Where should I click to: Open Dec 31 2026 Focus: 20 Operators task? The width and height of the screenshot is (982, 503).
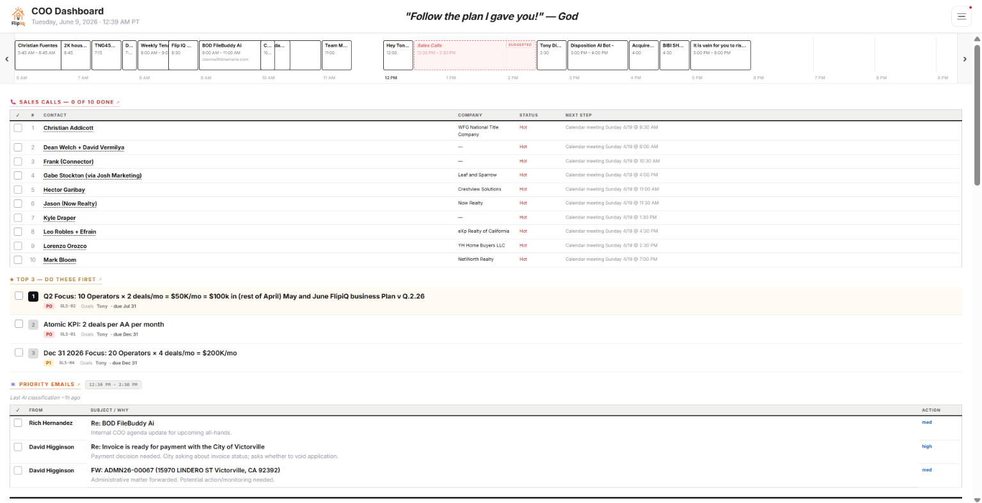pyautogui.click(x=140, y=353)
